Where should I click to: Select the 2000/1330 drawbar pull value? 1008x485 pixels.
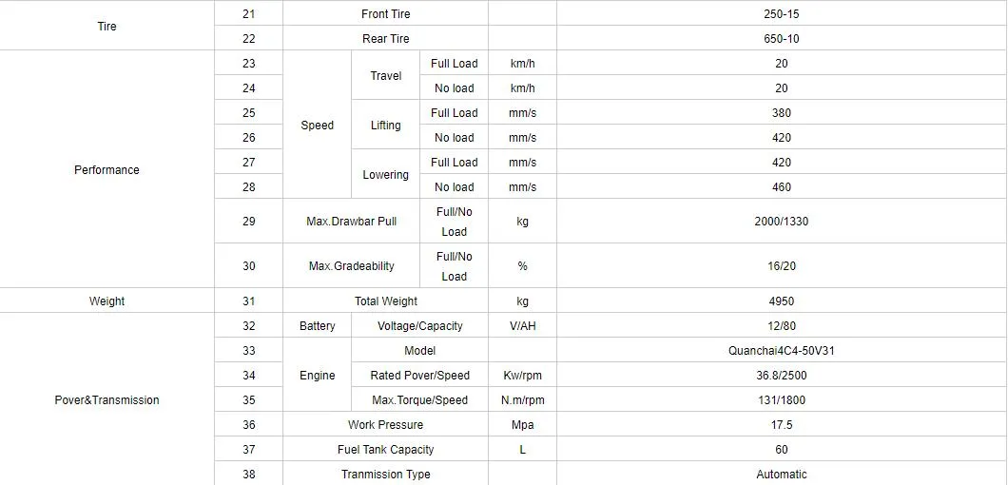click(x=781, y=222)
